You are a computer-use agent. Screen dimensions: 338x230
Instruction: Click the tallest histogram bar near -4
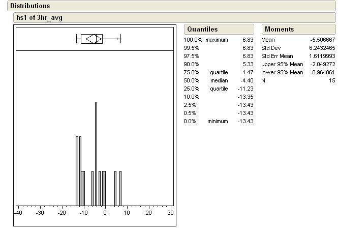tap(96, 153)
